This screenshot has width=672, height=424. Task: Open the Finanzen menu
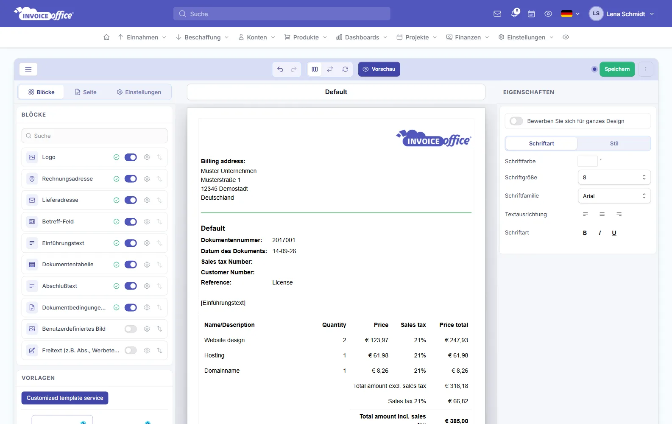(x=468, y=37)
